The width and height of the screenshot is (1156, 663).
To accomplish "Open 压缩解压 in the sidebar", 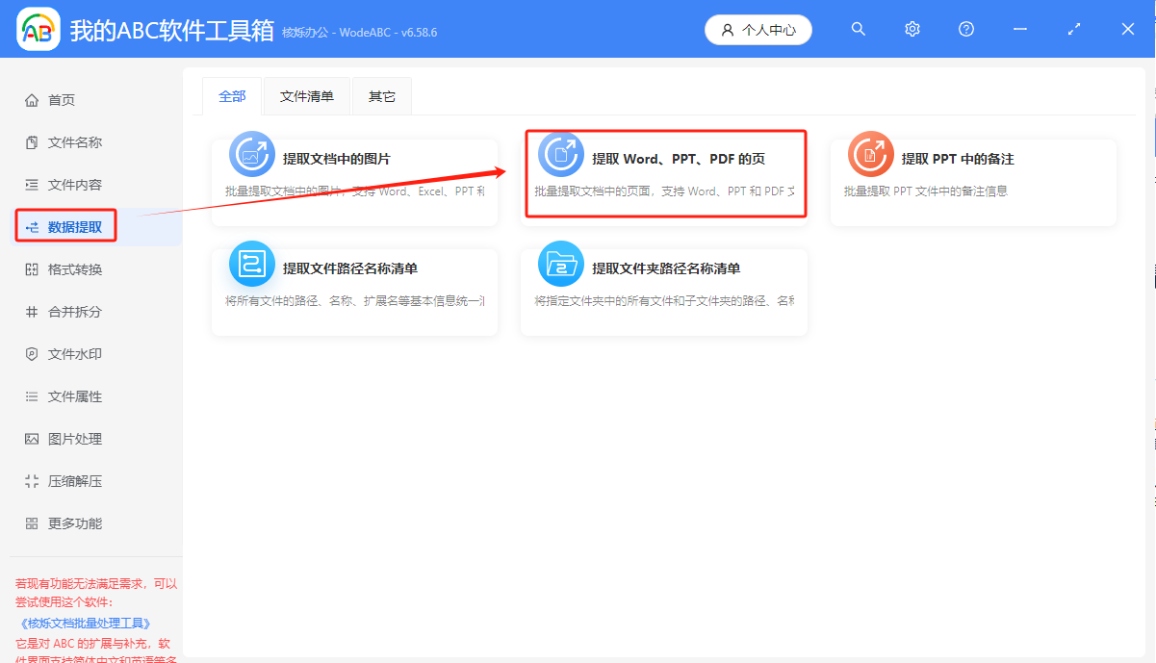I will point(65,480).
